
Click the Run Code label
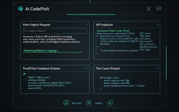[x=77, y=103]
